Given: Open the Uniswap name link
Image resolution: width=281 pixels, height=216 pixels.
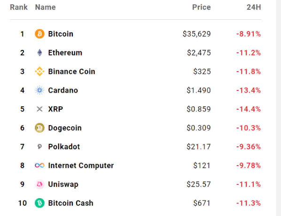Looking at the screenshot, I should pos(63,184).
